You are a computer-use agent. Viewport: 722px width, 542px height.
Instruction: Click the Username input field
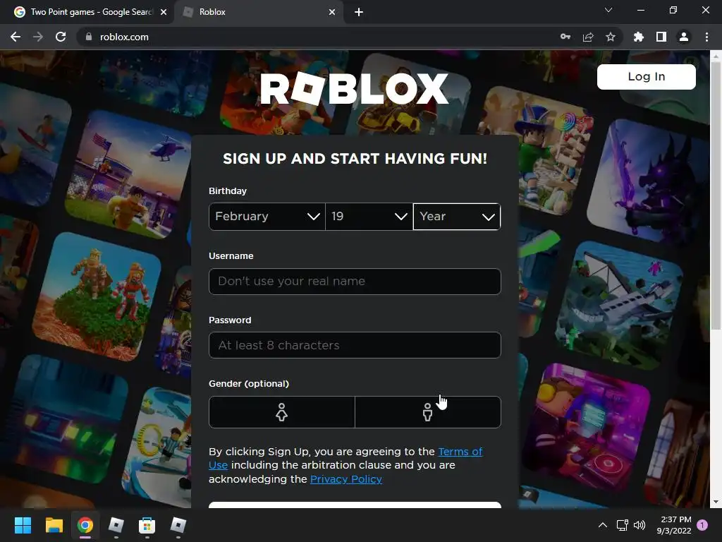(355, 281)
